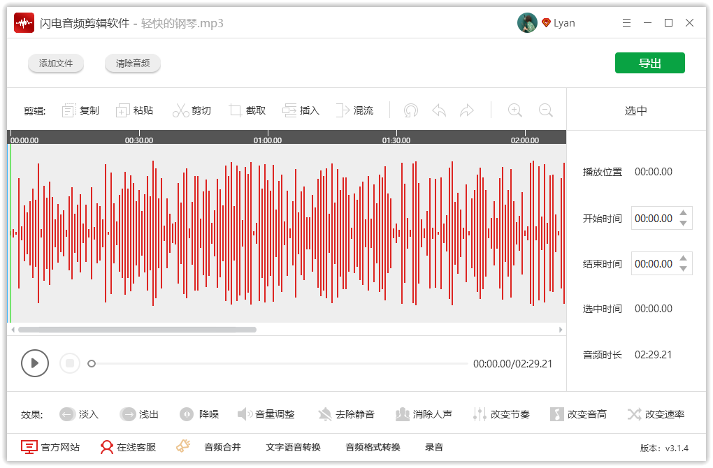
Task: Click the Add File (添加文件) button
Action: pos(56,64)
